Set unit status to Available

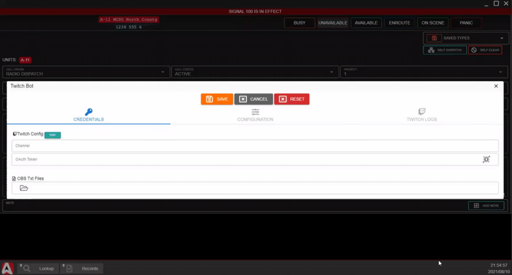(366, 23)
